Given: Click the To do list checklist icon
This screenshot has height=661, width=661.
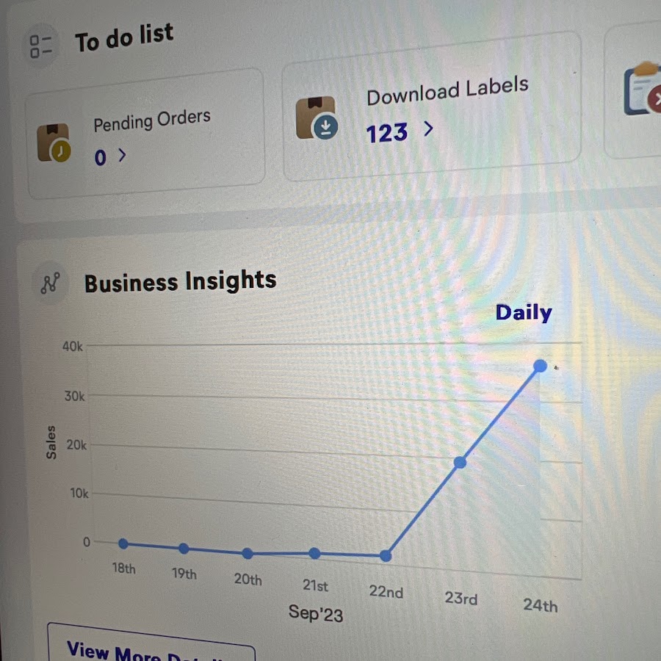Looking at the screenshot, I should pyautogui.click(x=41, y=46).
